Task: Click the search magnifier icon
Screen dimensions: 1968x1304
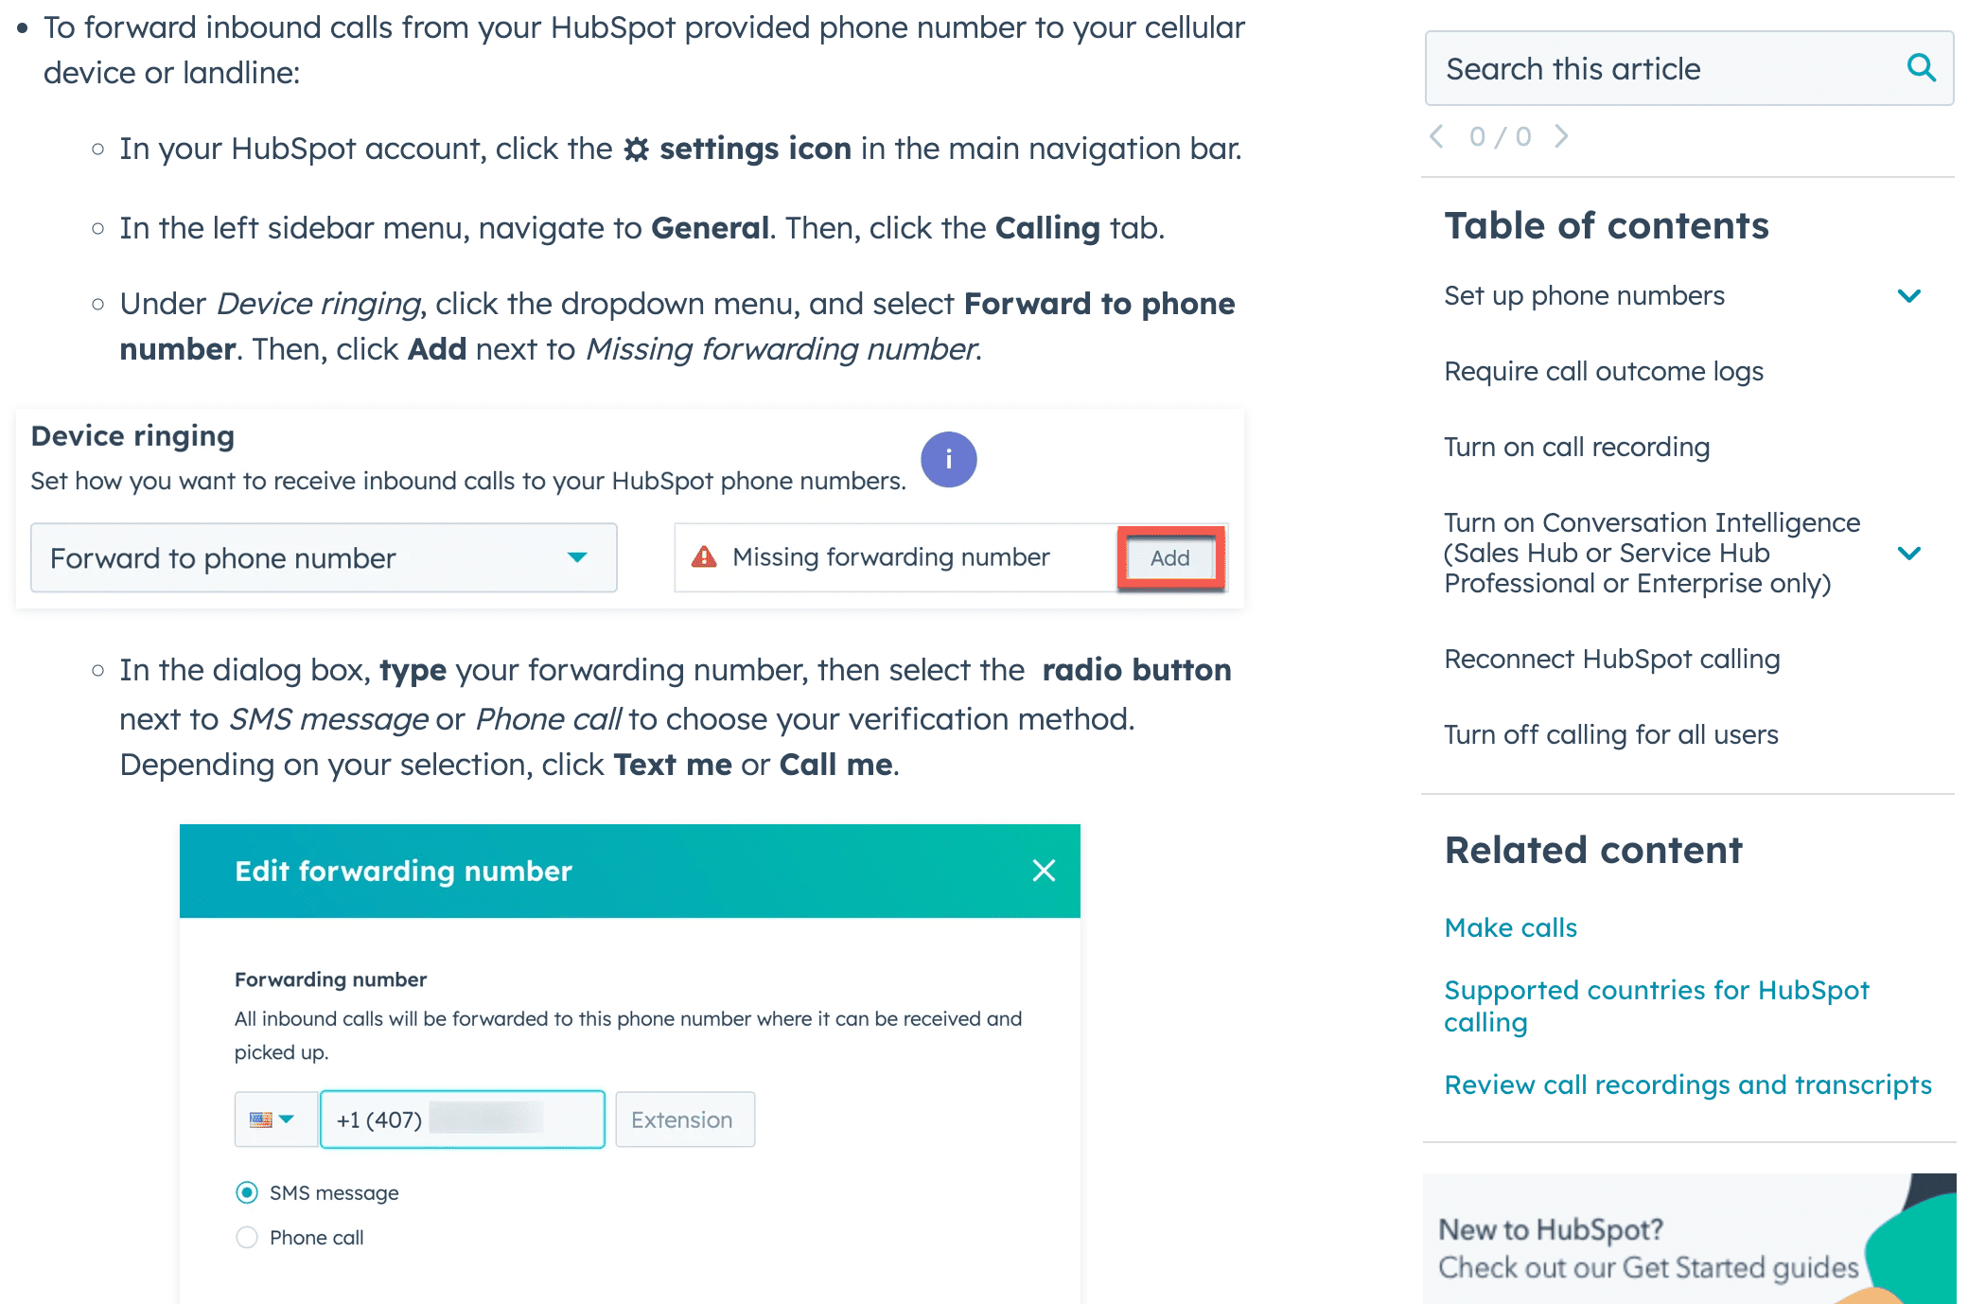Action: coord(1922,68)
